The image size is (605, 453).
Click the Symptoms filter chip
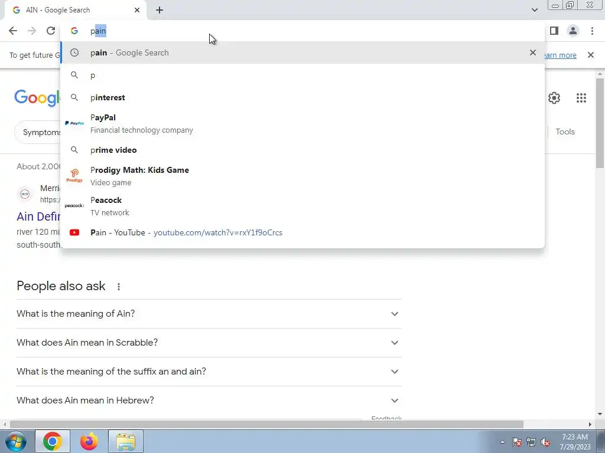point(38,132)
